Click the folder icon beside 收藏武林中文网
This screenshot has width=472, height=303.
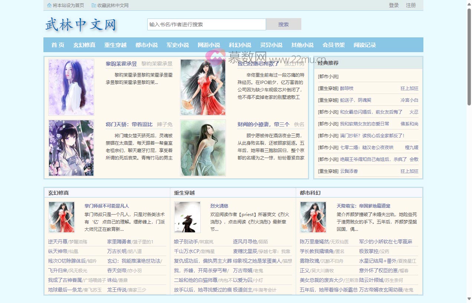click(x=94, y=5)
